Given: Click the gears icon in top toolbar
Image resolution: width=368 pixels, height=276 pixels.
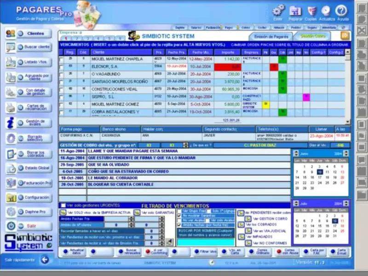Looking at the screenshot, I should (x=278, y=11).
